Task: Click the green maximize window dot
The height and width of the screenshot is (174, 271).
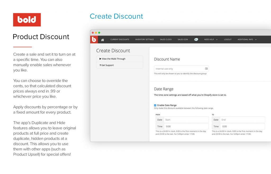Action: (x=99, y=33)
